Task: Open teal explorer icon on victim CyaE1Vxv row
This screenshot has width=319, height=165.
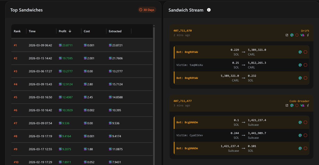Action: (x=300, y=135)
